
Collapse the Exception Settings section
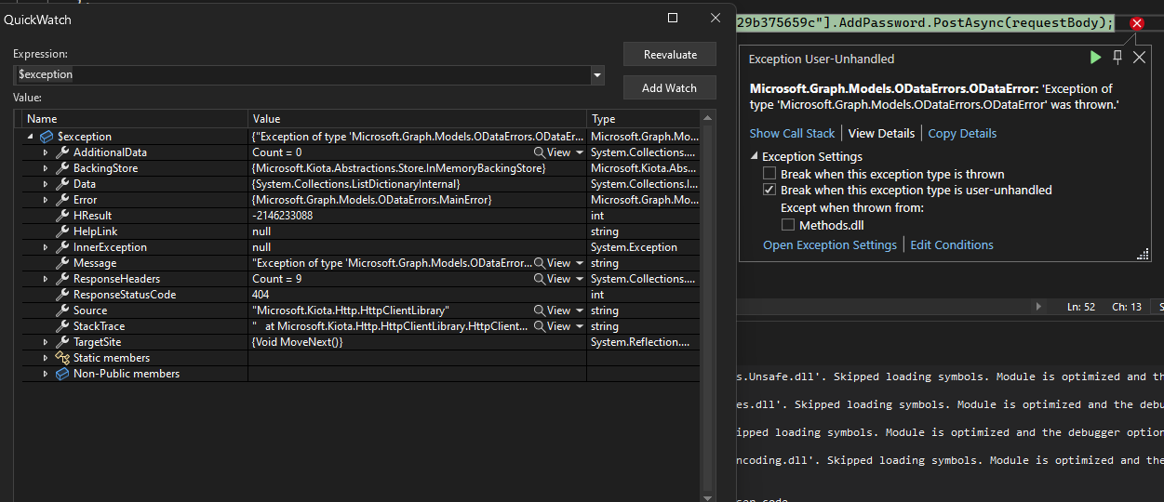pos(754,157)
